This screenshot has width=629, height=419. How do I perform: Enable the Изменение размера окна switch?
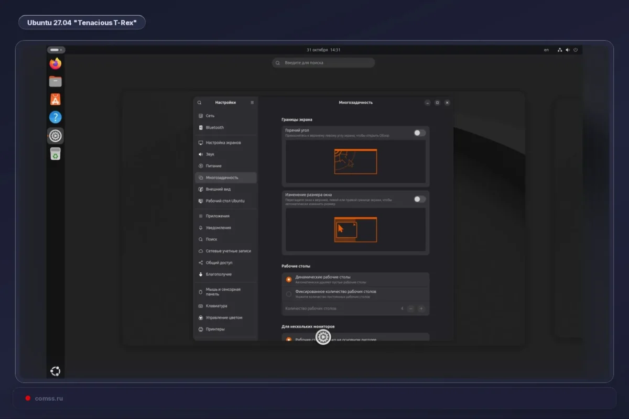420,199
